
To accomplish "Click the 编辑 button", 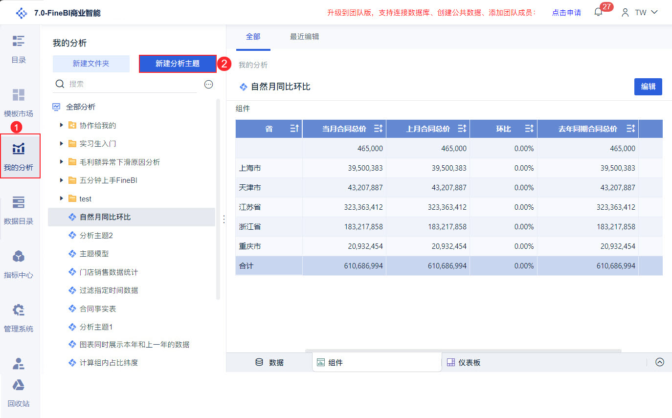I will point(648,87).
